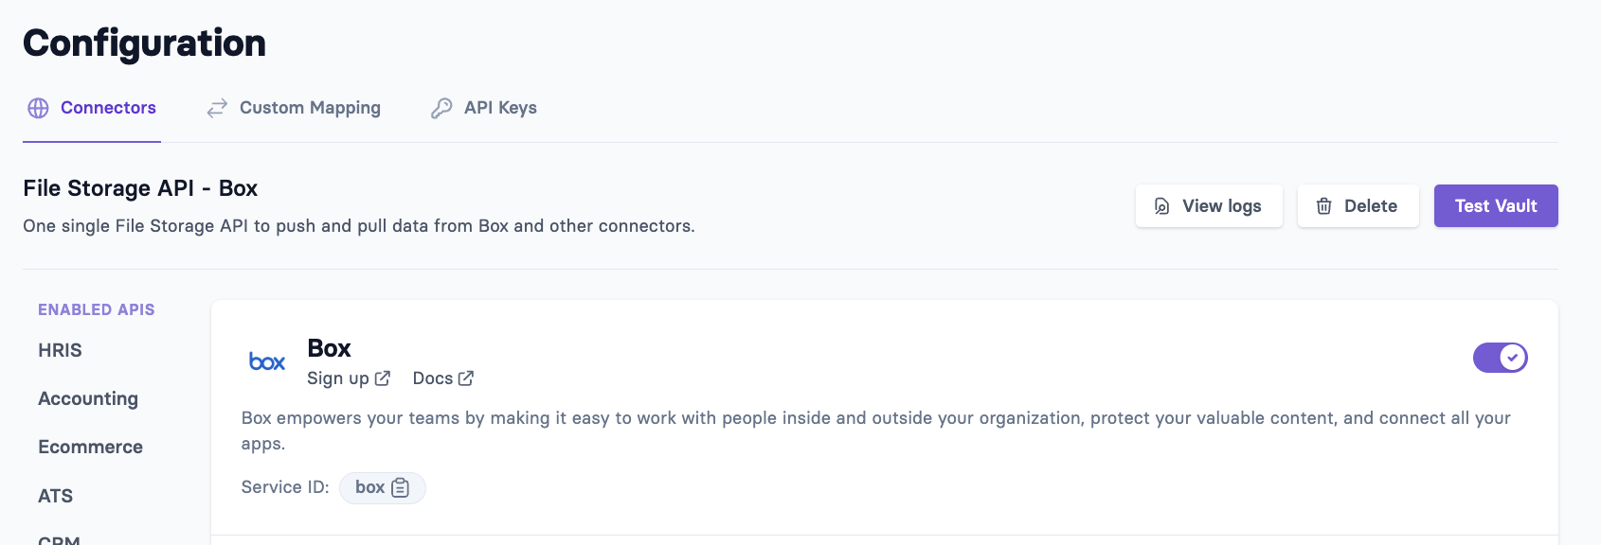This screenshot has width=1601, height=545.
Task: Copy service ID with clipboard icon
Action: pos(401,487)
